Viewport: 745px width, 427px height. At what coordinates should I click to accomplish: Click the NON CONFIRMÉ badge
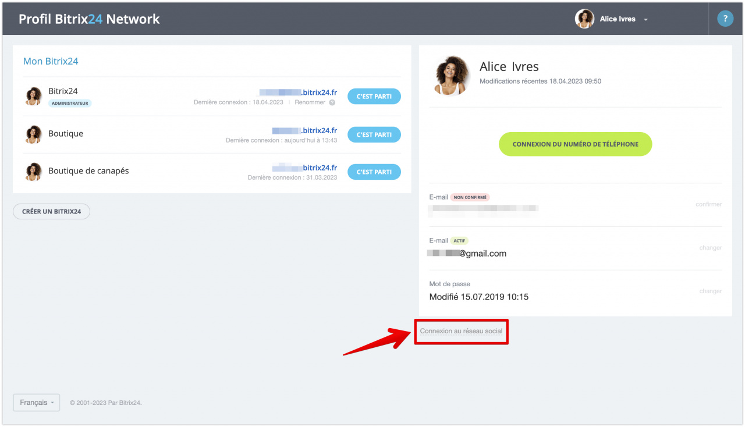470,197
